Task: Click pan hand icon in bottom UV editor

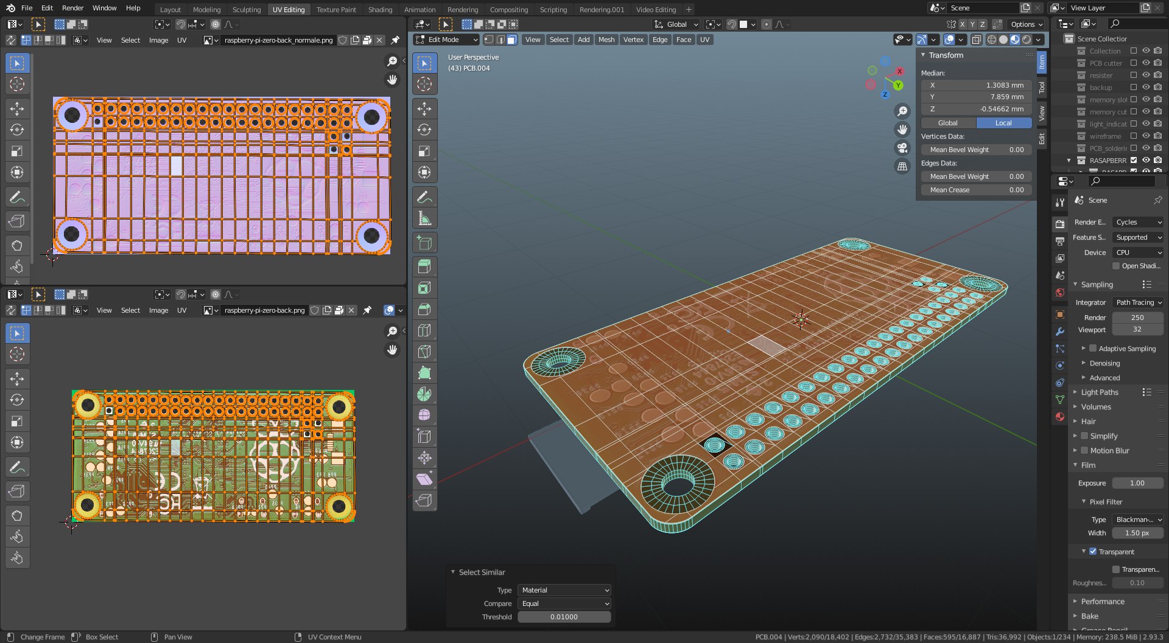Action: coord(392,350)
